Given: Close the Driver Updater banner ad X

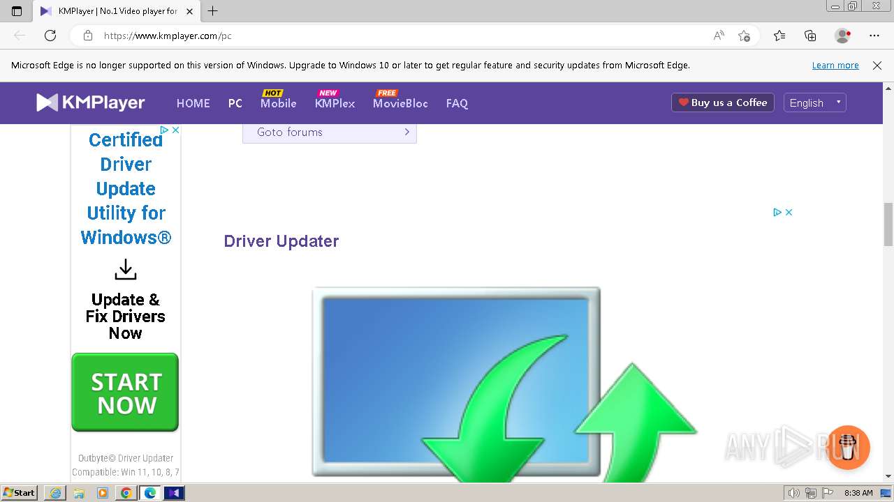Looking at the screenshot, I should pos(789,212).
